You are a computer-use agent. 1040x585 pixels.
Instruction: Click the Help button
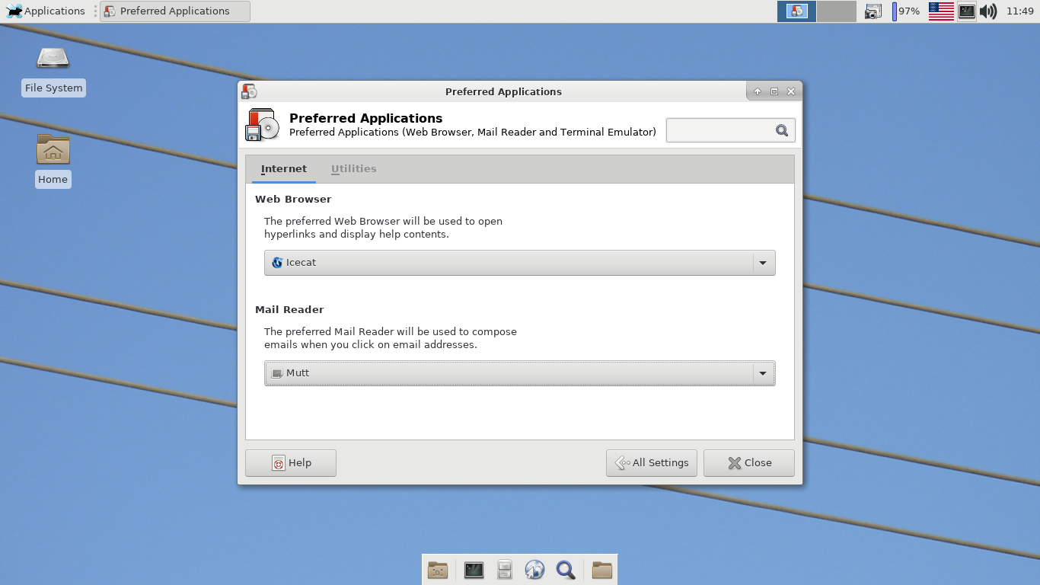291,463
